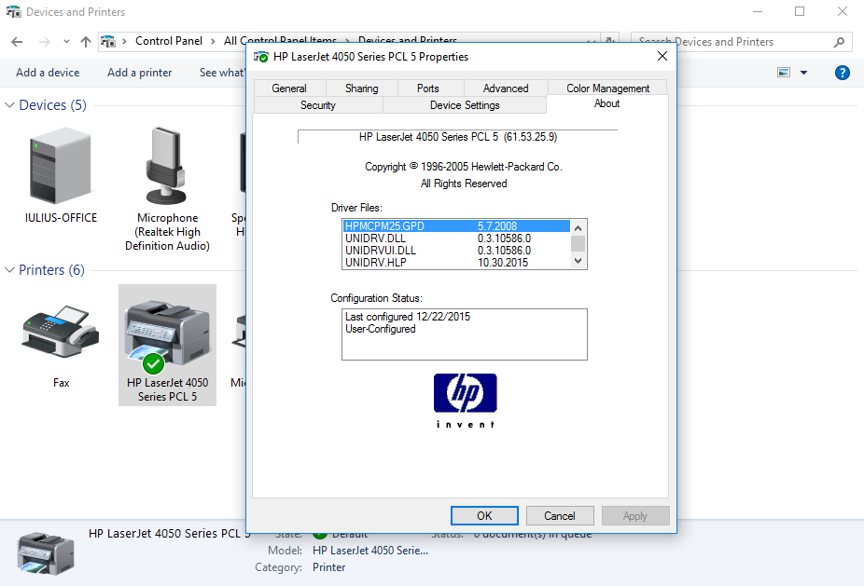Image resolution: width=864 pixels, height=586 pixels.
Task: Click printer icon in Properties dialog title bar
Action: coord(260,57)
